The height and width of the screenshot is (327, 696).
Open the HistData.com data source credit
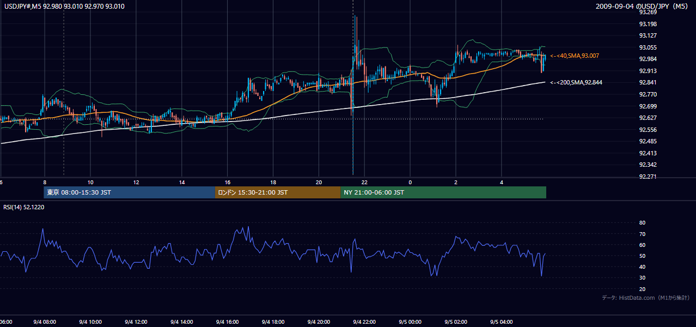[x=646, y=298]
